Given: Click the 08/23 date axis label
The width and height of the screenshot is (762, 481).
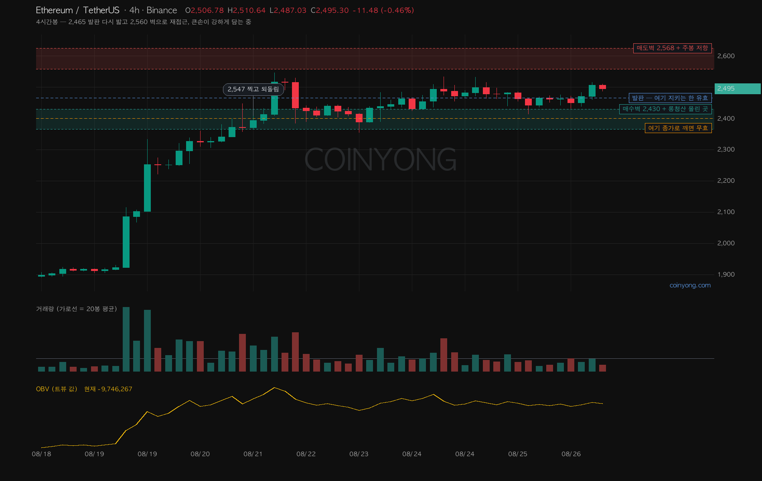Looking at the screenshot, I should point(359,454).
